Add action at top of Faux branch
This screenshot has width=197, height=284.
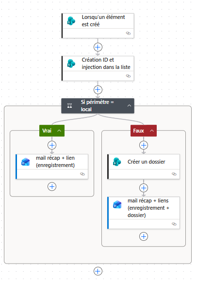tap(144, 145)
